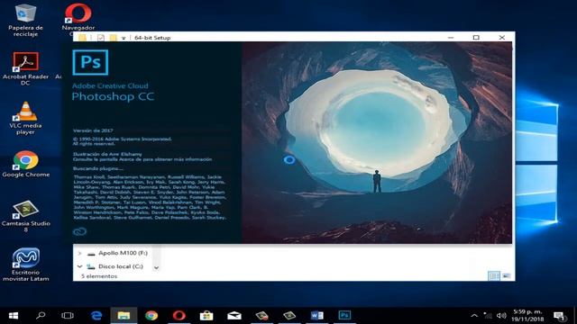The height and width of the screenshot is (324, 577).
Task: Open the Papelera de reciclaje desktop icon
Action: pyautogui.click(x=25, y=20)
